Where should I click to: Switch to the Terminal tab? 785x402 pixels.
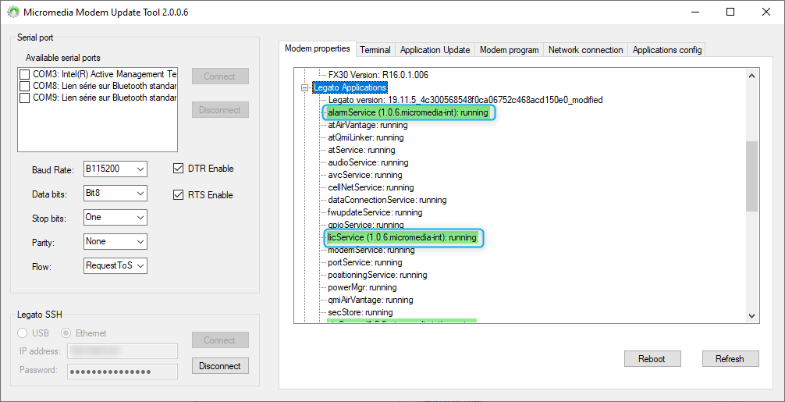pyautogui.click(x=375, y=50)
